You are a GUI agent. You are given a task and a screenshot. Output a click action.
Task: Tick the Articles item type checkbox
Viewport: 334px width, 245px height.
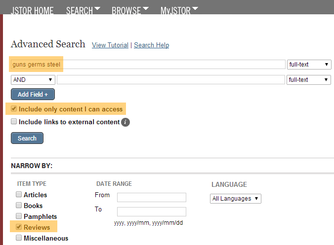(x=19, y=194)
